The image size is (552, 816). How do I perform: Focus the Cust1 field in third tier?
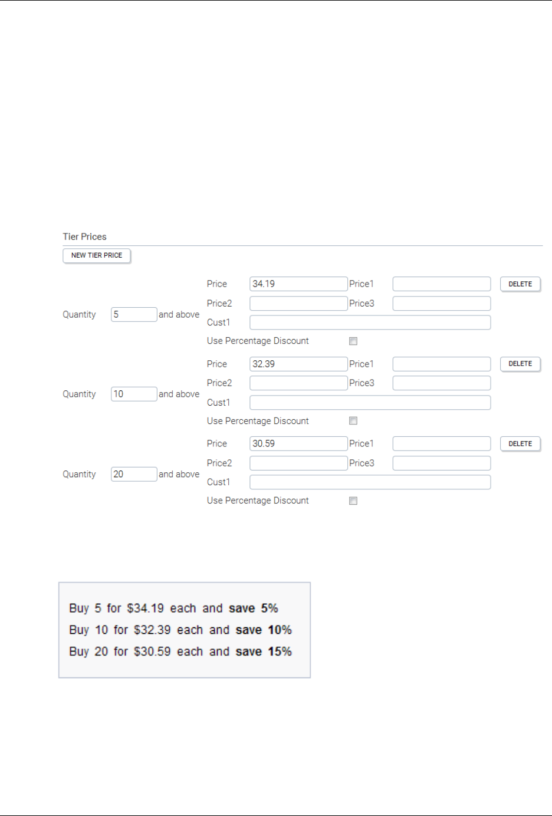coord(370,482)
